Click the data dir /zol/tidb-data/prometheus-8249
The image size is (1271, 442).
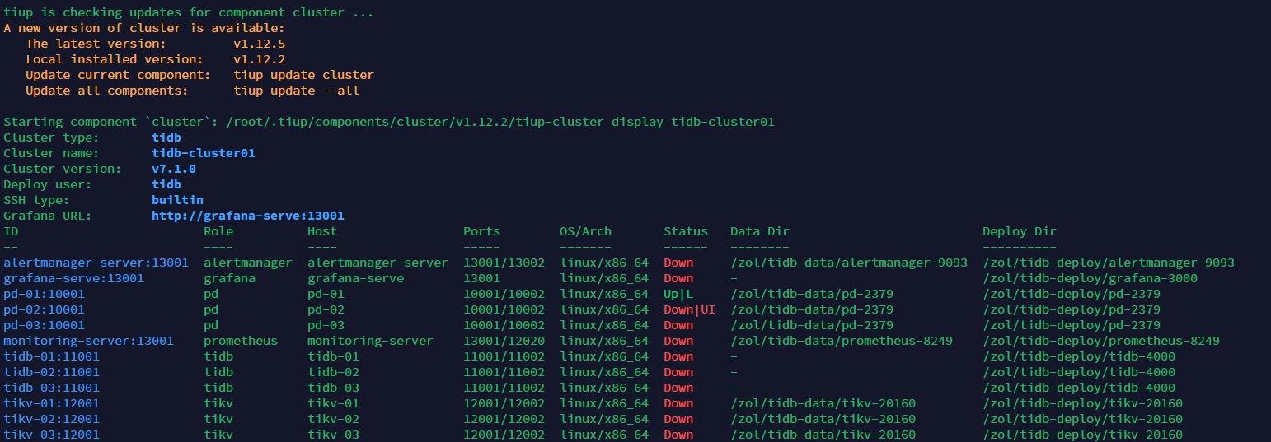point(842,341)
